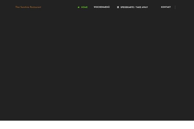Click the green home icon
This screenshot has height=129, width=194.
click(79, 7)
